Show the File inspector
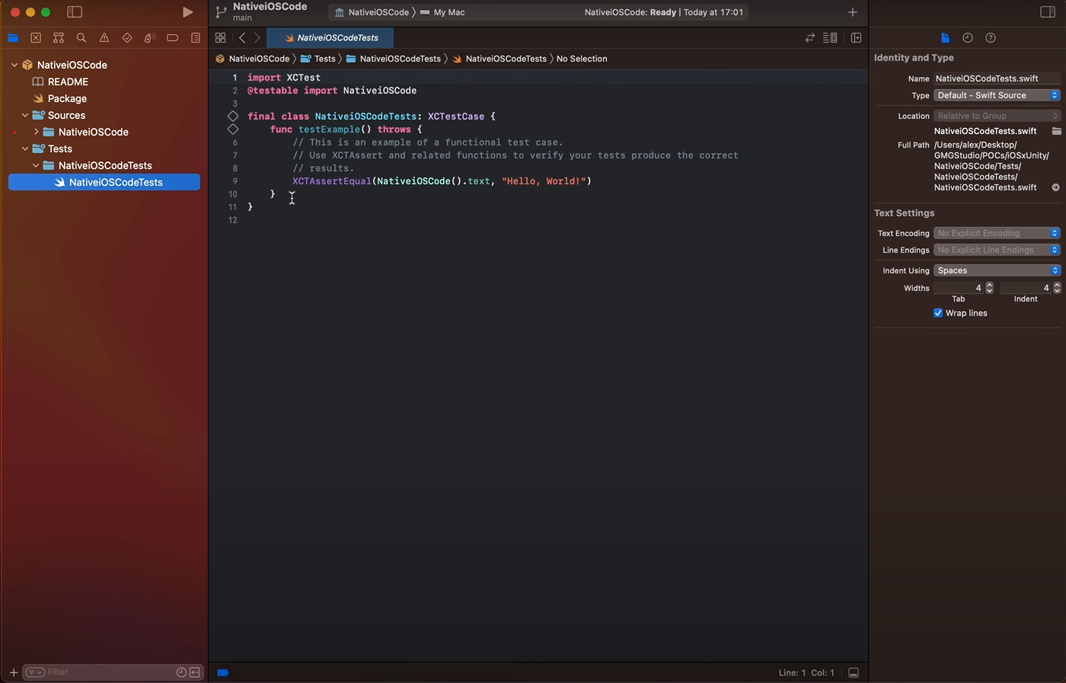1066x683 pixels. tap(945, 38)
